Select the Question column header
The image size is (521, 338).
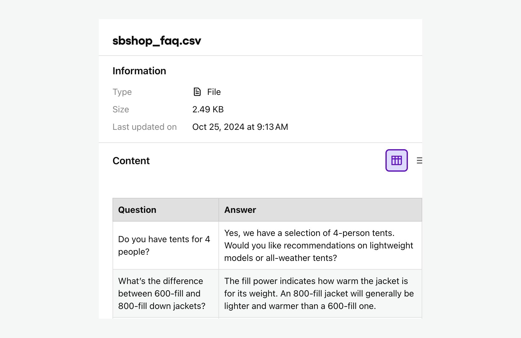coord(137,210)
